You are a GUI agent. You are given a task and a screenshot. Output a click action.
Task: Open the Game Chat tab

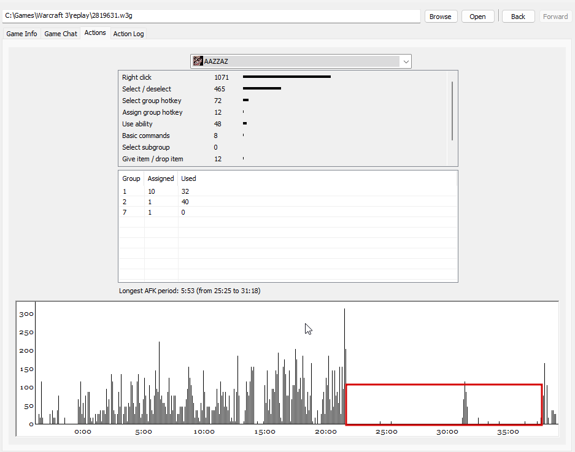click(61, 34)
